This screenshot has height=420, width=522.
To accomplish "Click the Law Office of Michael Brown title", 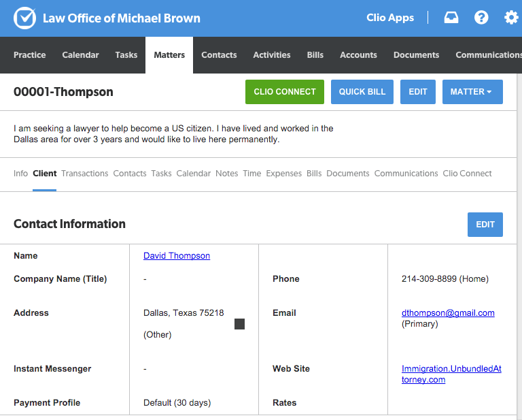I will click(122, 18).
